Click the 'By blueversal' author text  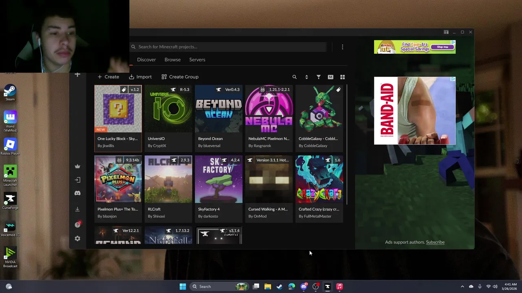pos(209,146)
